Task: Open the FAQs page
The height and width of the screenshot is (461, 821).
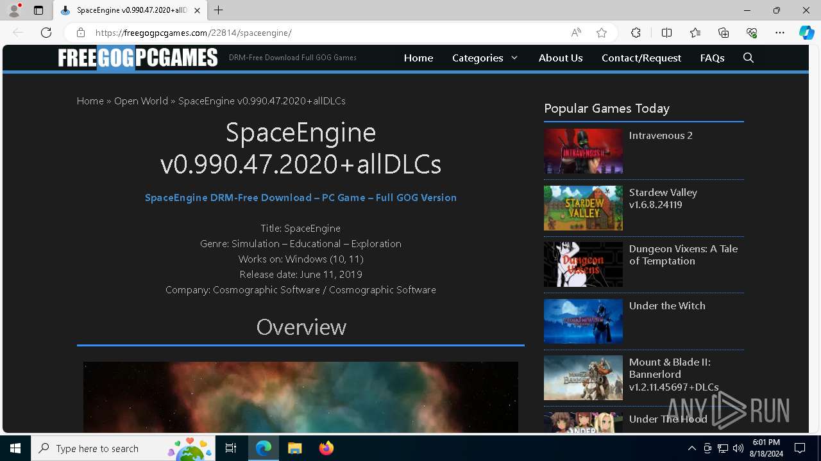Action: (713, 58)
